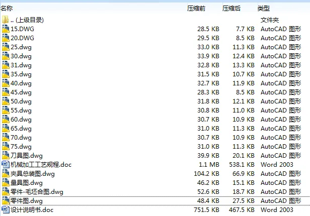310x216 pixels.
Task: Click the parent directory folder icon
Action: click(x=6, y=20)
